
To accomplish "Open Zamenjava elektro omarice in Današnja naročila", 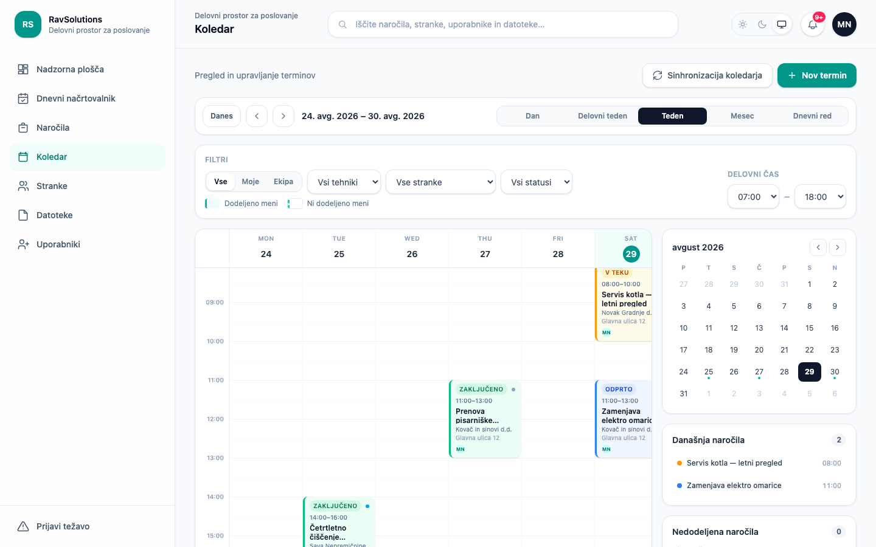I will click(x=759, y=486).
